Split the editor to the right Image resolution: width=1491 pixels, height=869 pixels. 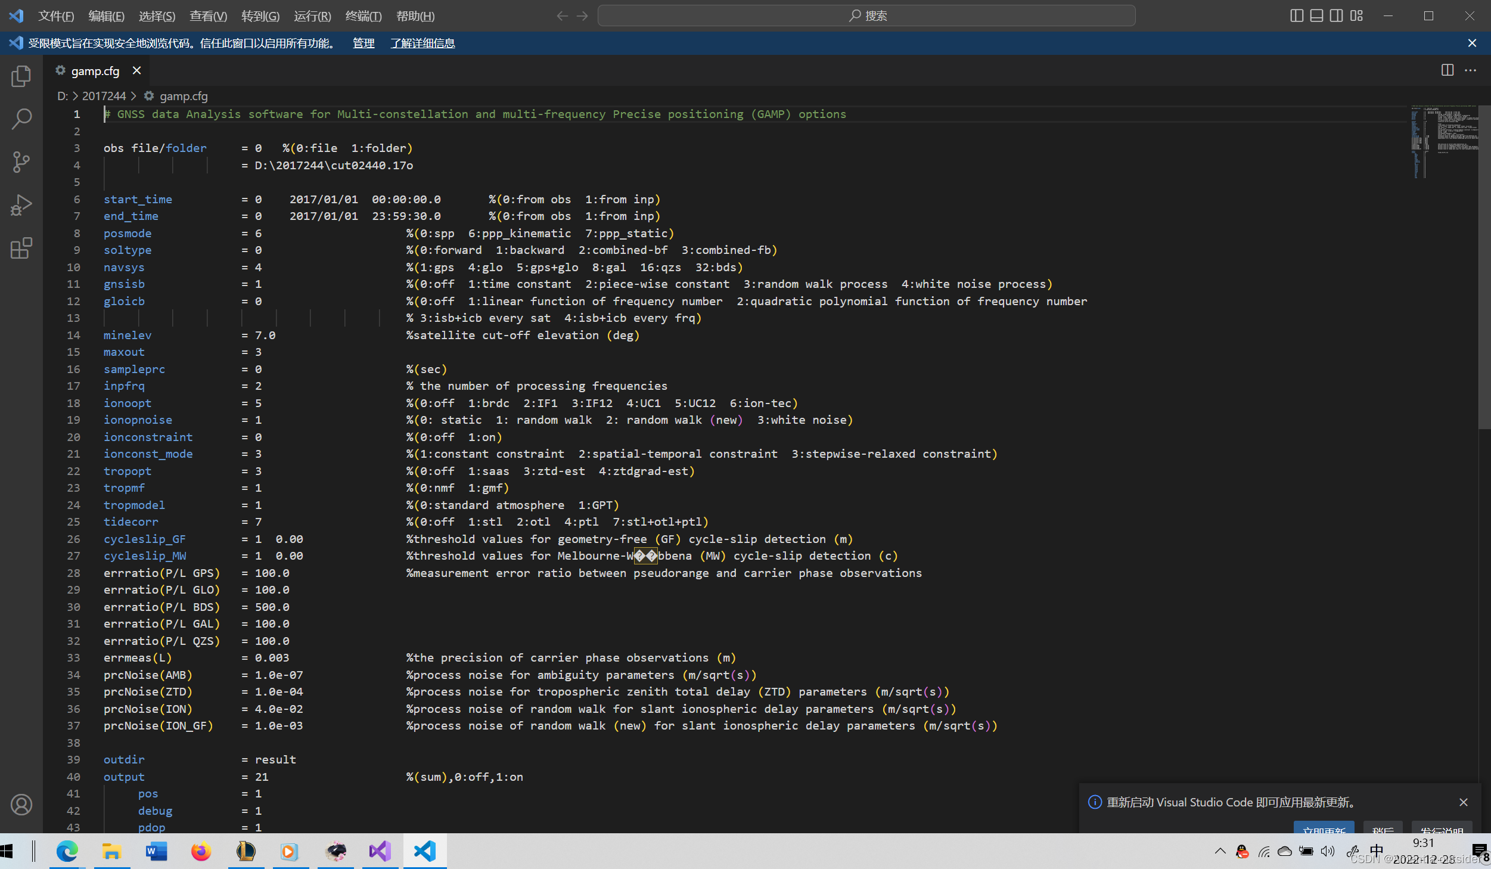[x=1447, y=70]
